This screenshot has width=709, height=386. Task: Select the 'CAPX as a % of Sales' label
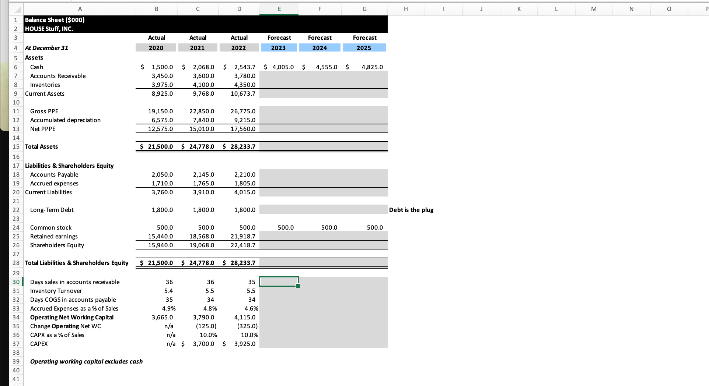(57, 335)
